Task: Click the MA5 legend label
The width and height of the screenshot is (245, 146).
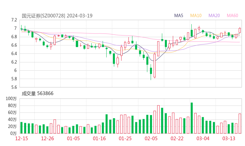Action: 178,16
